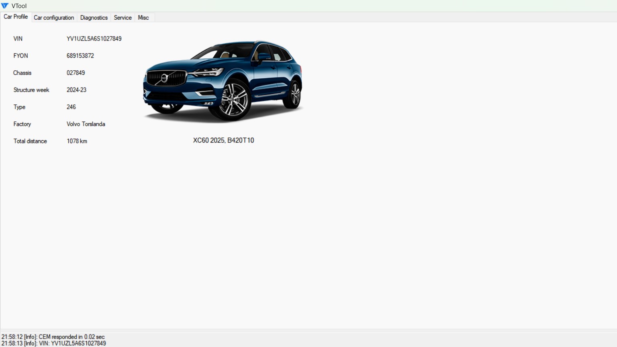Open the Misc tab
617x347 pixels.
coord(143,18)
